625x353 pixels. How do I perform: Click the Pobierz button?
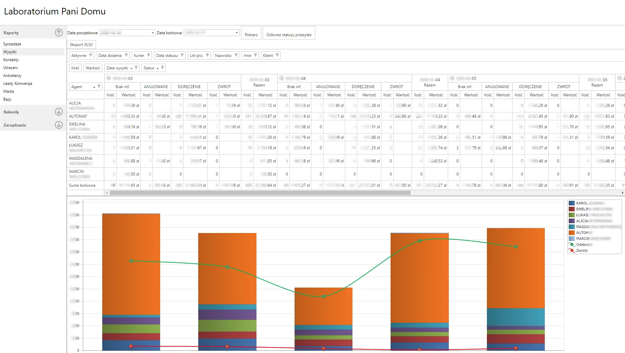(251, 35)
